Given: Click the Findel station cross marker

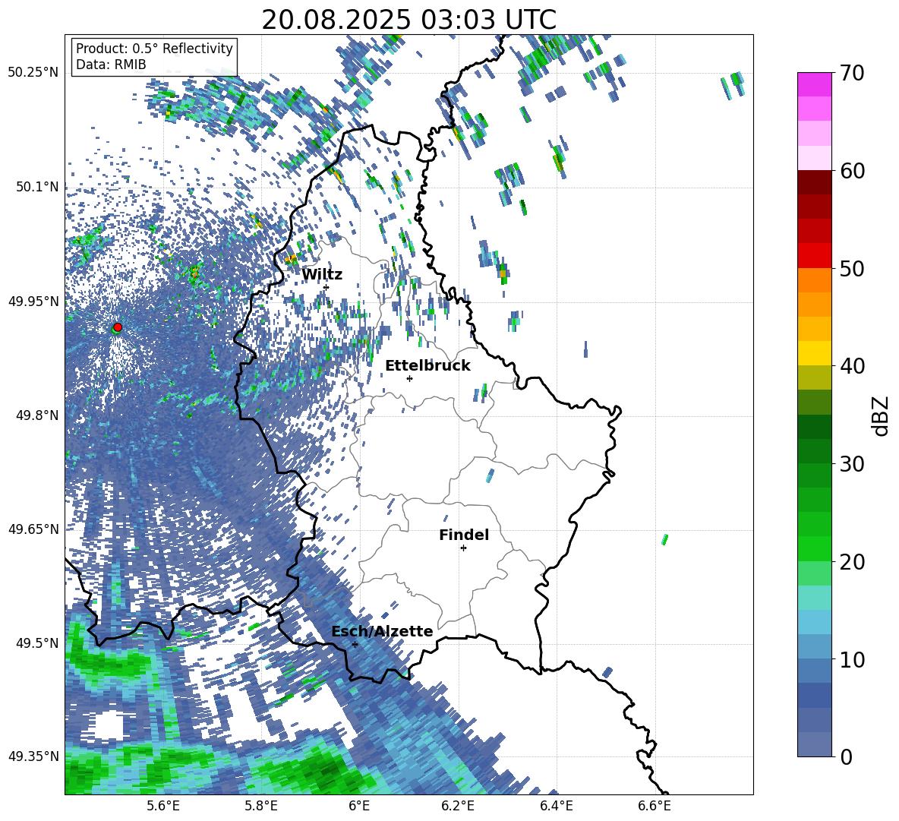Looking at the screenshot, I should [463, 548].
